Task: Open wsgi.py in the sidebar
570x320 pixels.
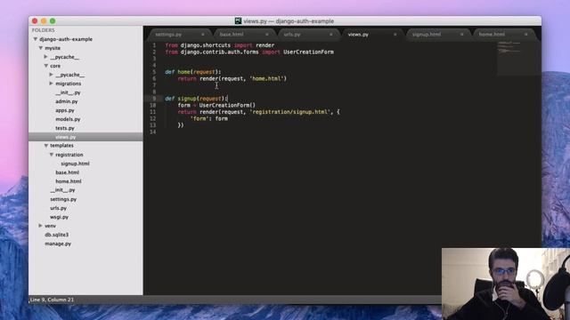Action: tap(60, 217)
